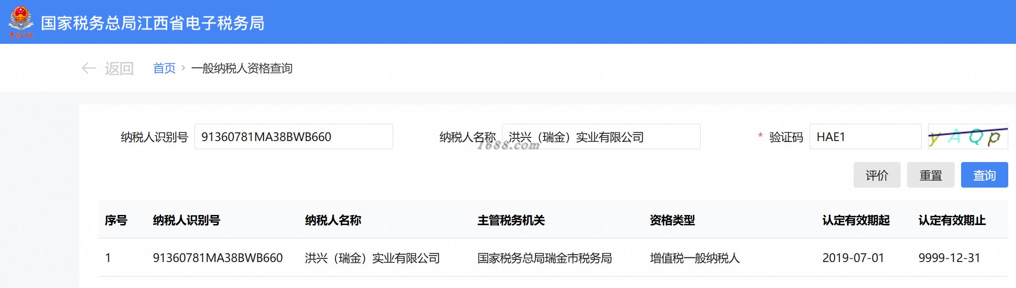This screenshot has width=1016, height=288.
Task: Select cell 增值税一般纳税人
Action: click(x=695, y=258)
